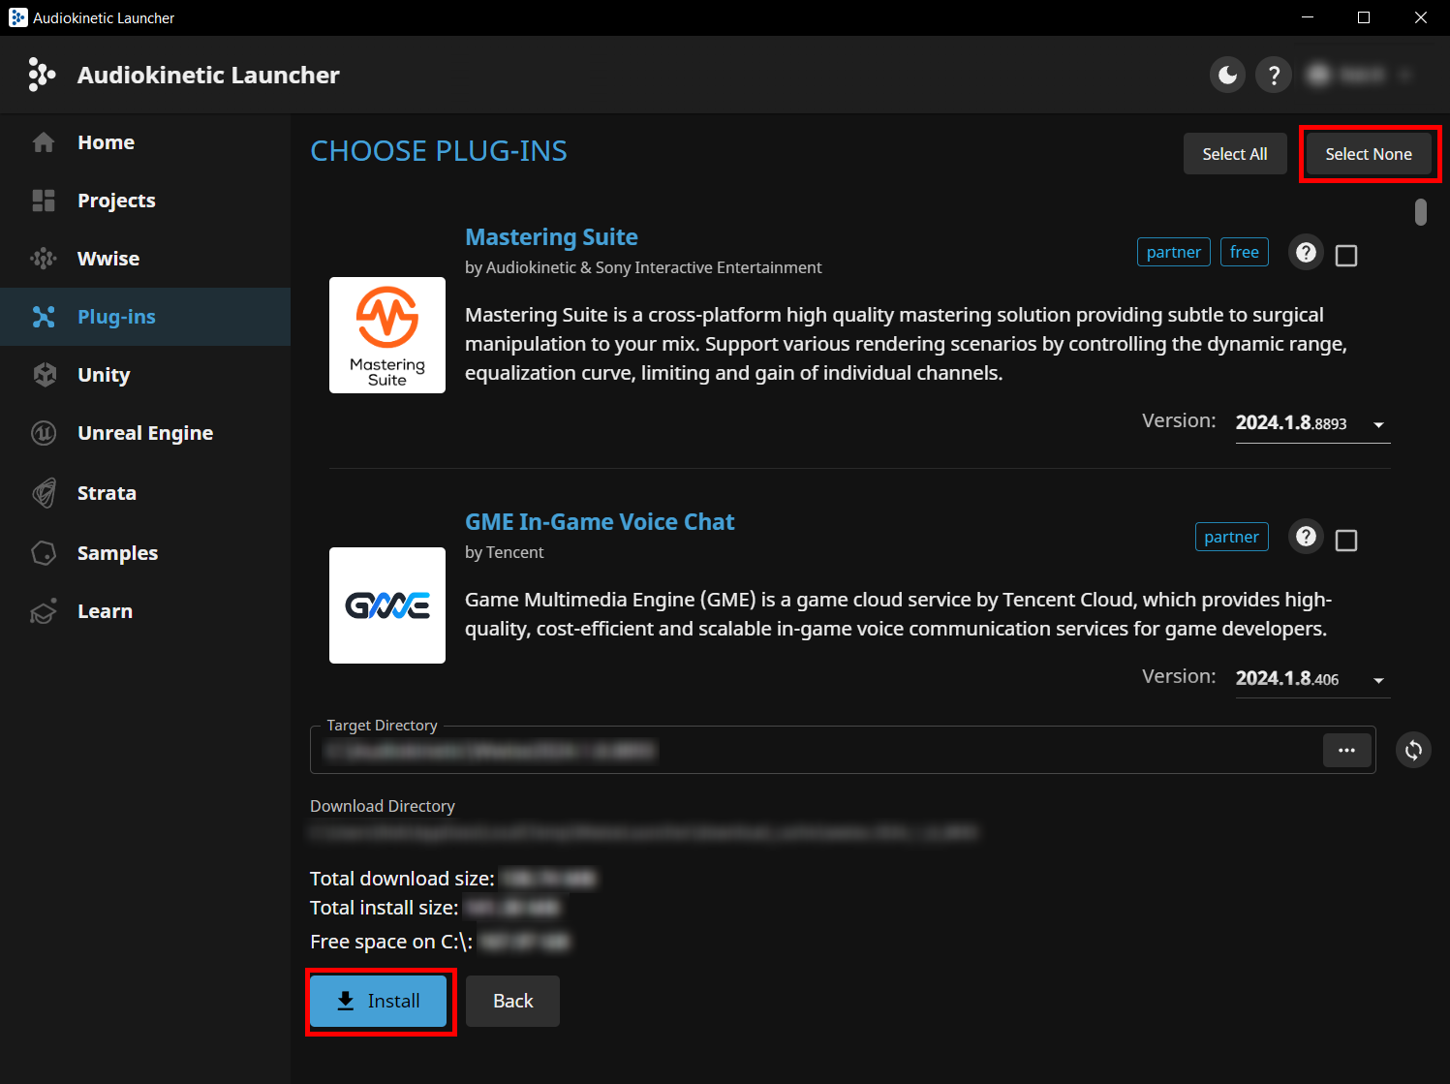Click the Audiokinetic Launcher title bar app icon
The height and width of the screenshot is (1084, 1450).
17,17
